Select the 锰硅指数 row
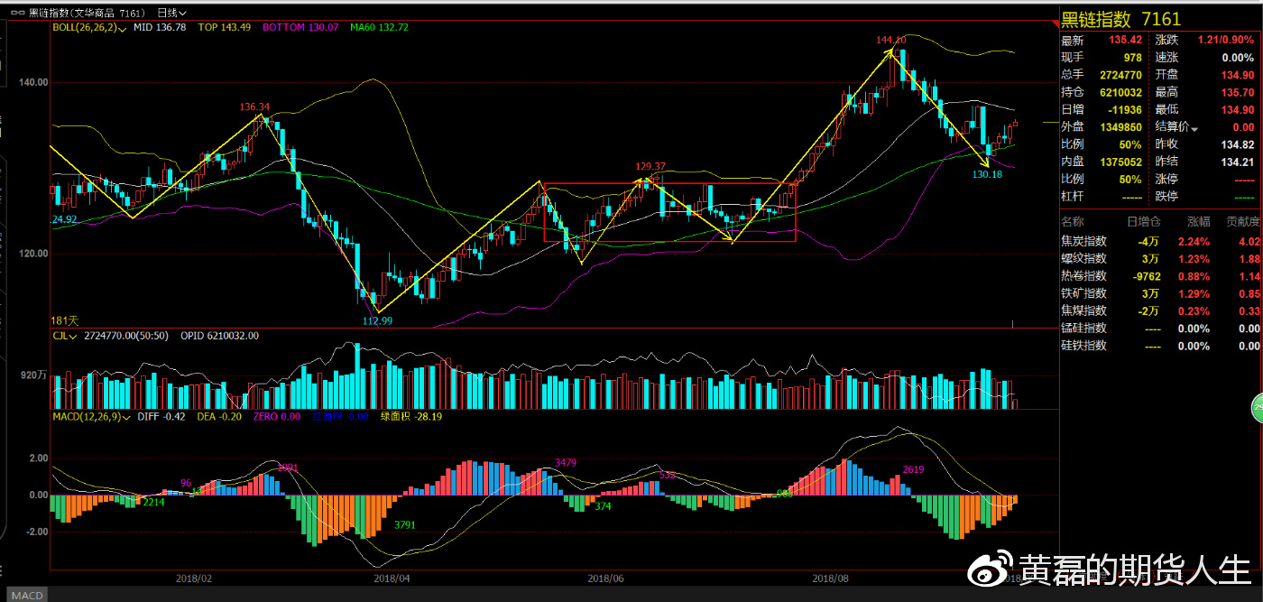Viewport: 1263px width, 602px height. (x=1161, y=329)
